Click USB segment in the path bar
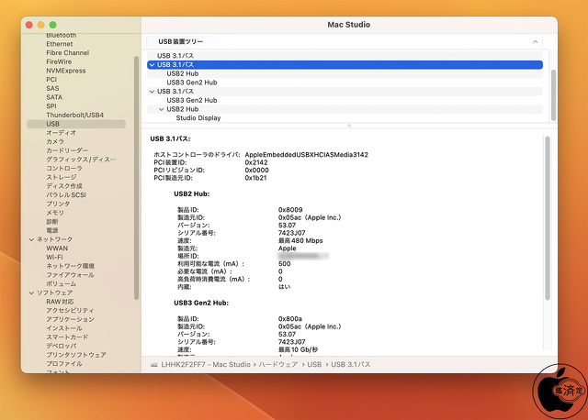588x420 pixels. click(314, 365)
